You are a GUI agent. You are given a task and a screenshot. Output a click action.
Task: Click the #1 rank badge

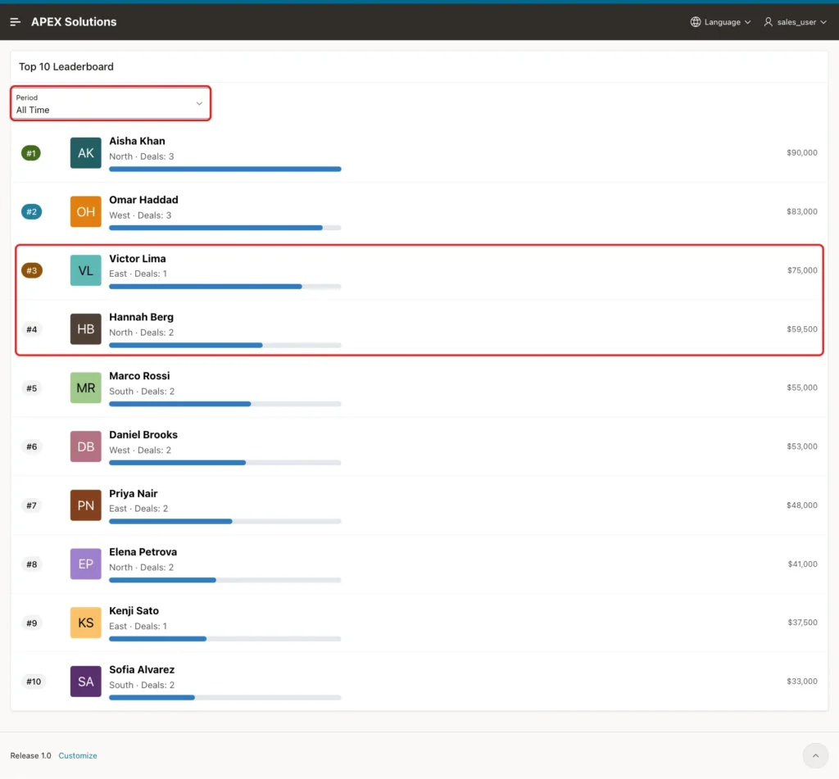click(x=31, y=153)
